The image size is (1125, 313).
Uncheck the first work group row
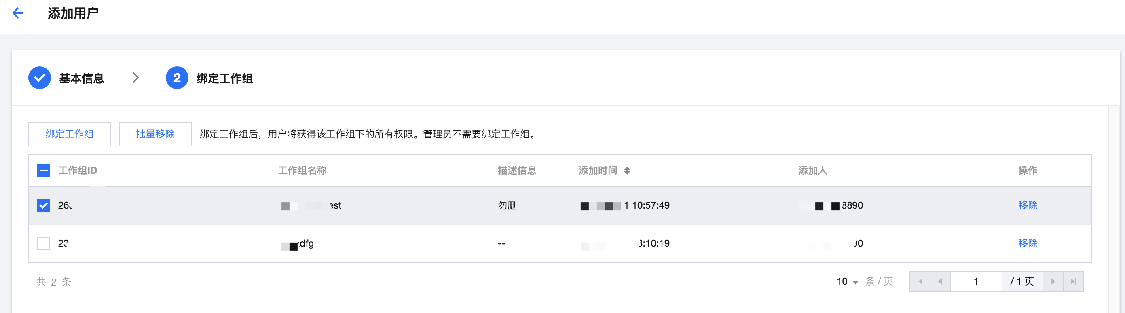[x=44, y=205]
